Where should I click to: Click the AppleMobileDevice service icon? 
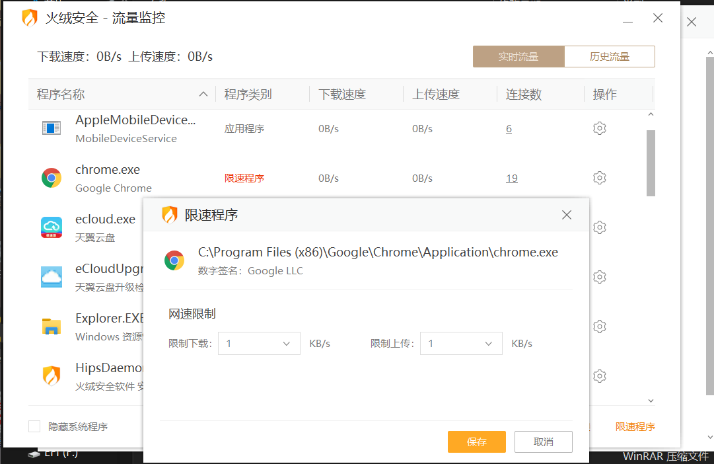click(52, 128)
